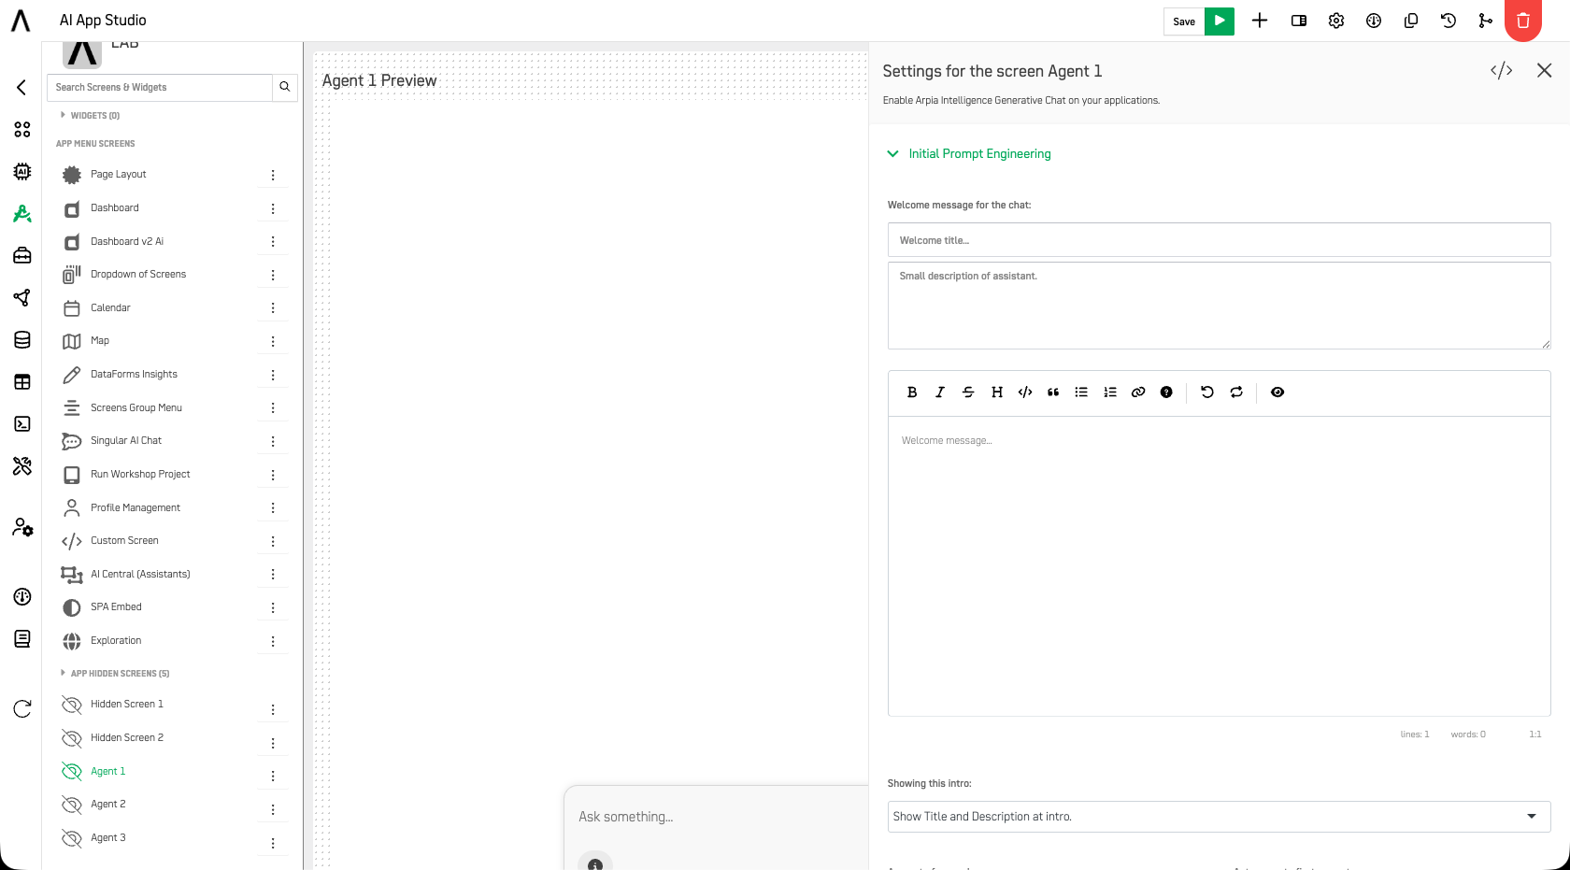Open the code view icon in settings header
The image size is (1570, 870).
(1502, 71)
